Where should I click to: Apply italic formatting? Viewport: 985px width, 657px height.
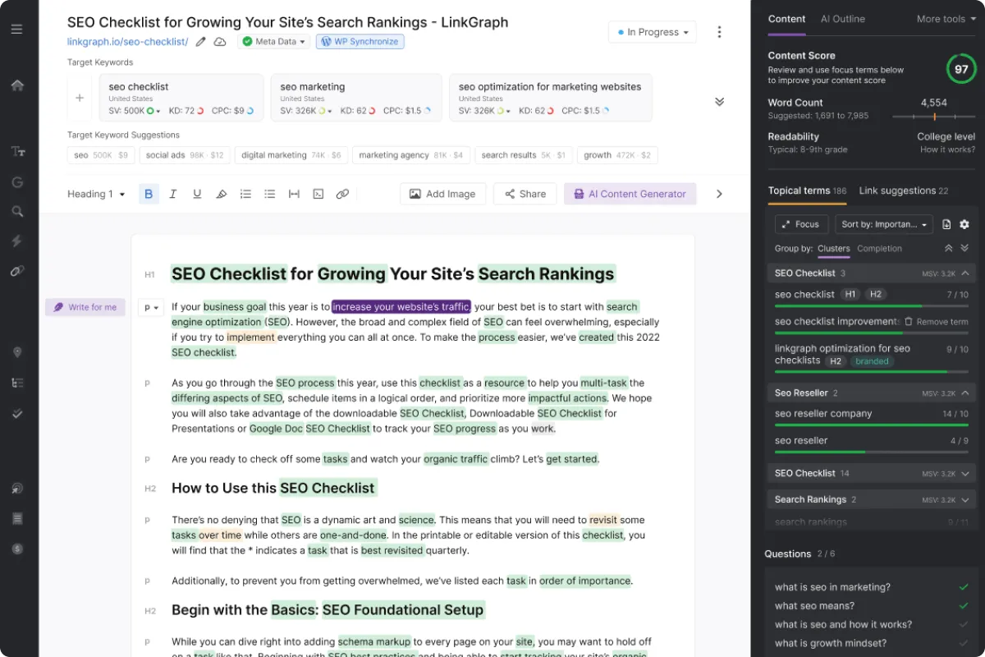[172, 194]
